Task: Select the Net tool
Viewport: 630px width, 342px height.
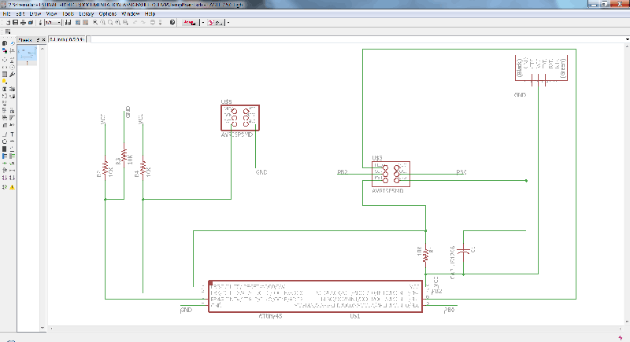Action: coord(12,156)
